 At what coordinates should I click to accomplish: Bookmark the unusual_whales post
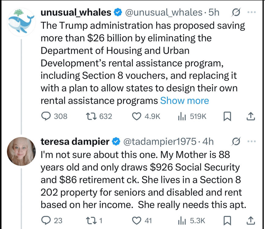pyautogui.click(x=227, y=116)
